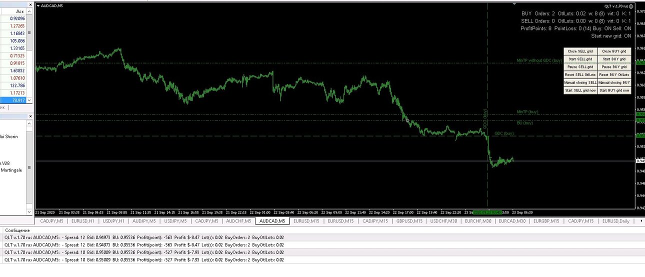The height and width of the screenshot is (277, 645).
Task: Switch to the EURUSD,Daily chart tab
Action: [616, 221]
